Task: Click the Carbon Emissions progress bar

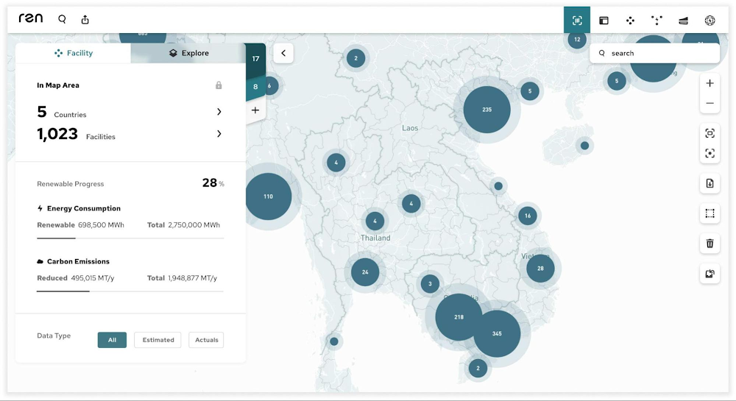Action: point(130,291)
